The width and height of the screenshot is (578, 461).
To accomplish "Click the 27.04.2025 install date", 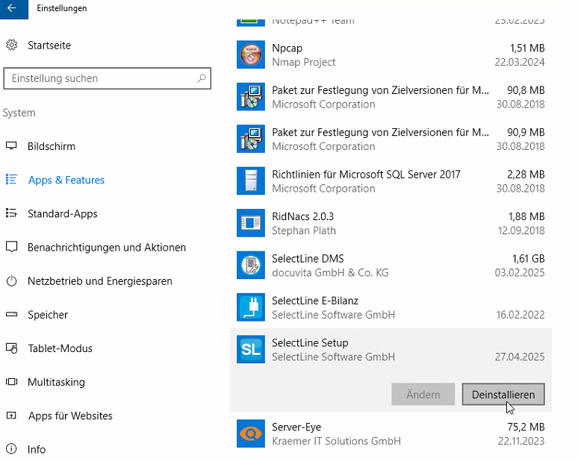I will point(520,357).
